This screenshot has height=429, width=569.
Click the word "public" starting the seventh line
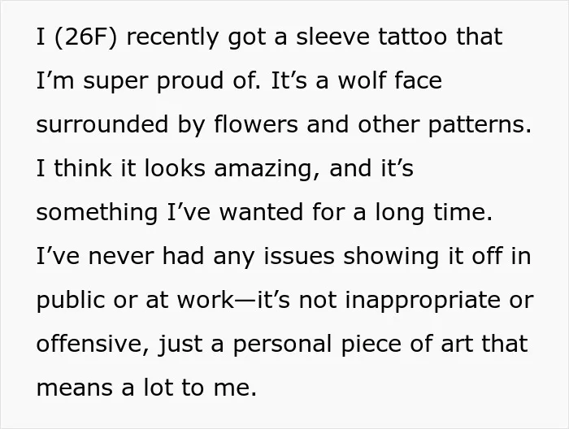click(71, 301)
